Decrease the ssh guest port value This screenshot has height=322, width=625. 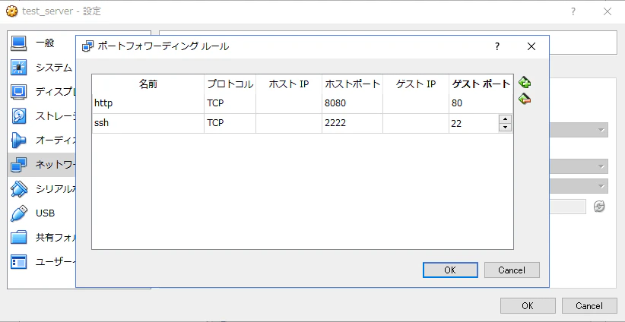tap(506, 128)
